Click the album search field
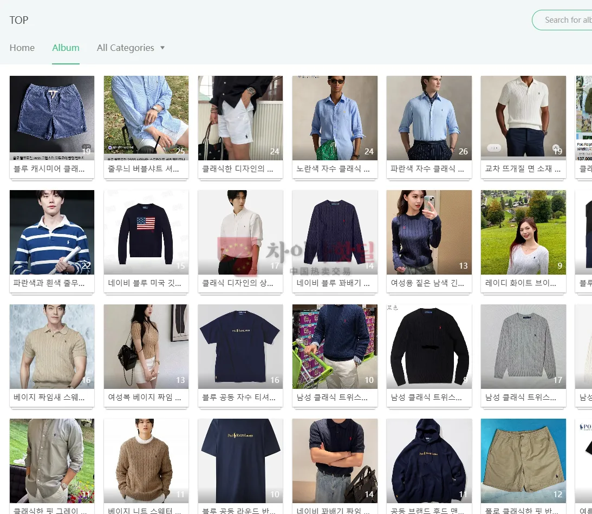The image size is (592, 514). click(x=563, y=20)
